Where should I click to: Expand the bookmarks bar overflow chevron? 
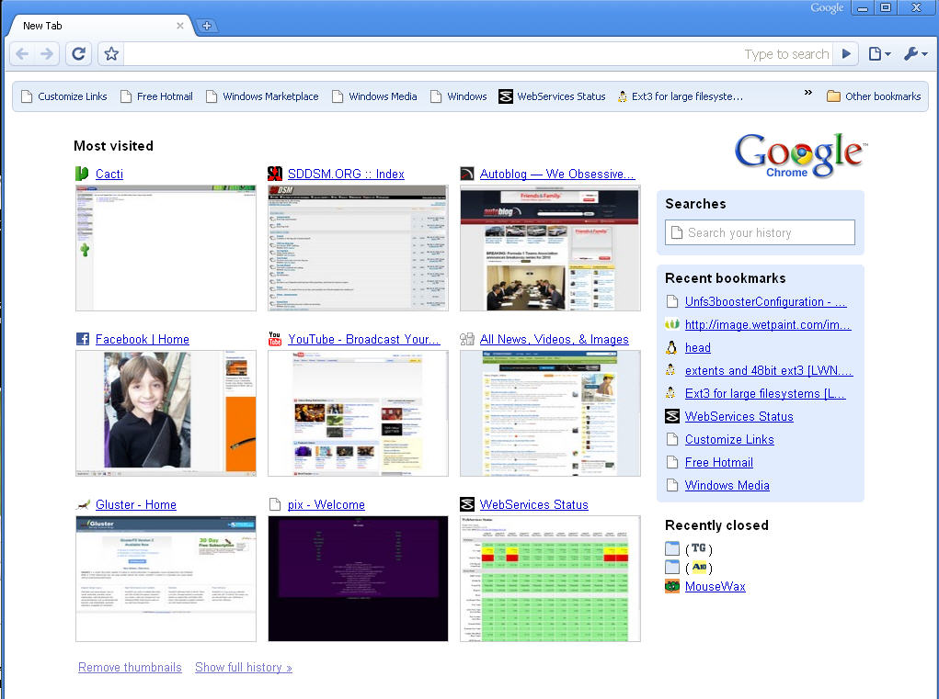[808, 93]
